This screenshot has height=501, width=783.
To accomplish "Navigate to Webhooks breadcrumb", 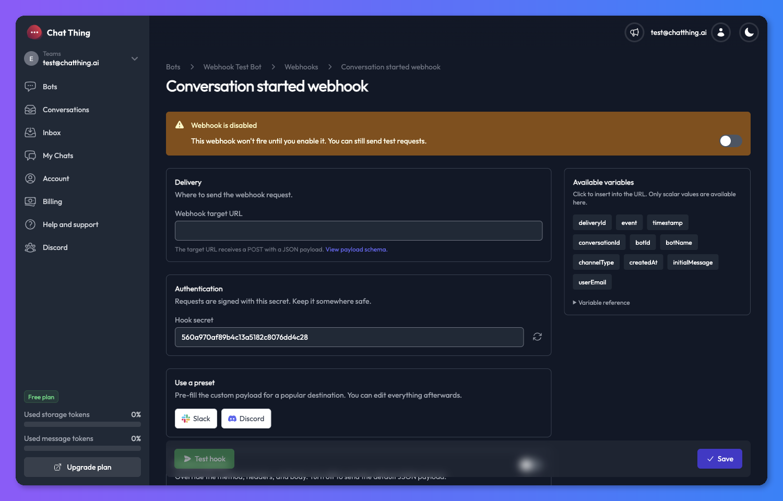I will pos(301,67).
